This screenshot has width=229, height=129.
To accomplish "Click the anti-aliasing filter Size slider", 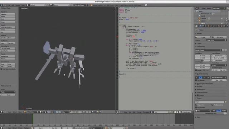I will [x=219, y=80].
